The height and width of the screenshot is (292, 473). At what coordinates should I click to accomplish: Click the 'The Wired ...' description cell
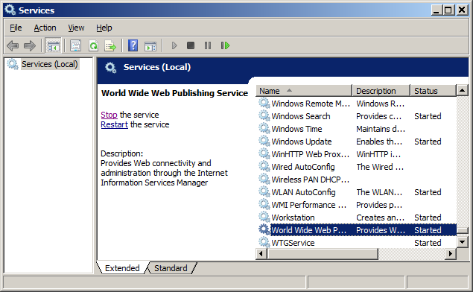[380, 167]
